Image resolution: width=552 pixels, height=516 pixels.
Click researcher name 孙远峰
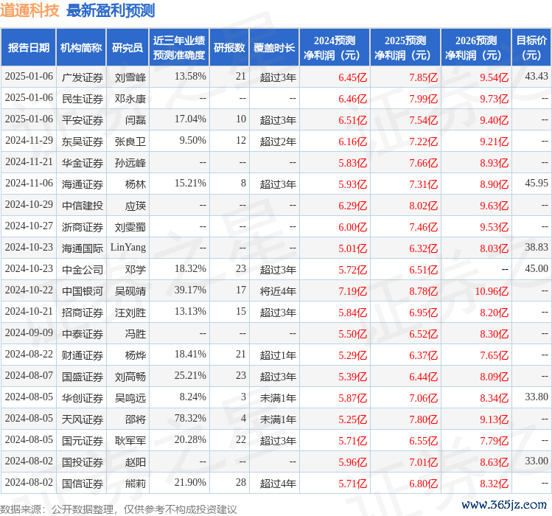(130, 163)
